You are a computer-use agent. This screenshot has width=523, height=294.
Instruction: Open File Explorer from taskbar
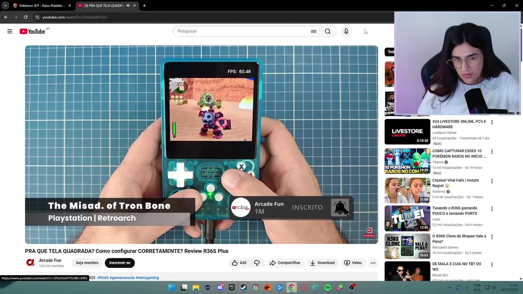pos(196,287)
